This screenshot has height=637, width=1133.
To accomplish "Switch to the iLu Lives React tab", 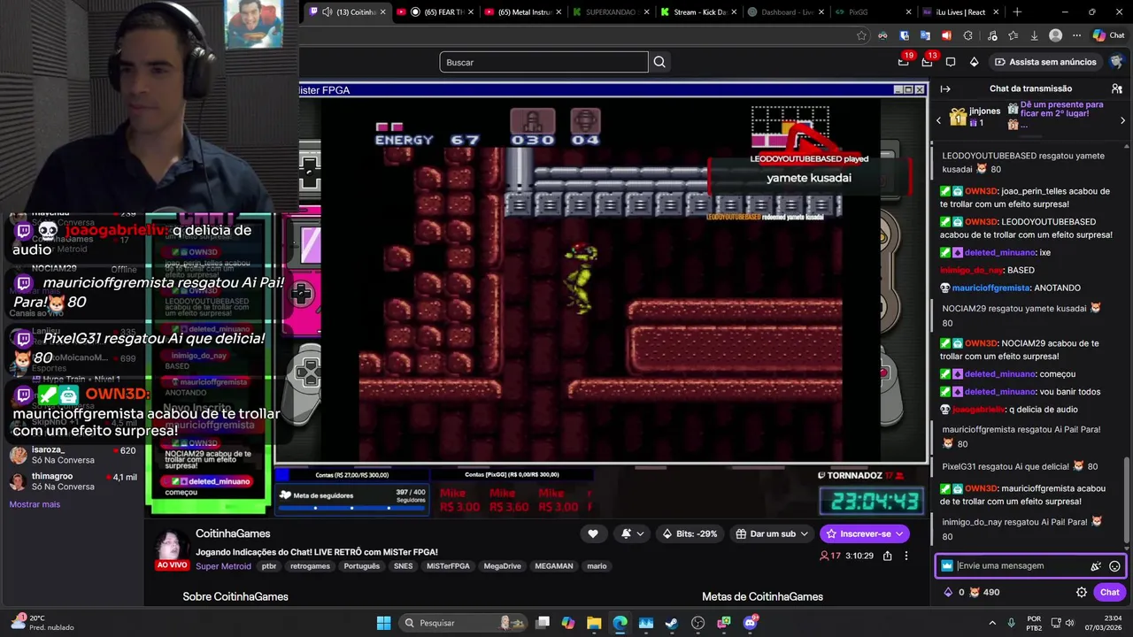I will [x=959, y=12].
